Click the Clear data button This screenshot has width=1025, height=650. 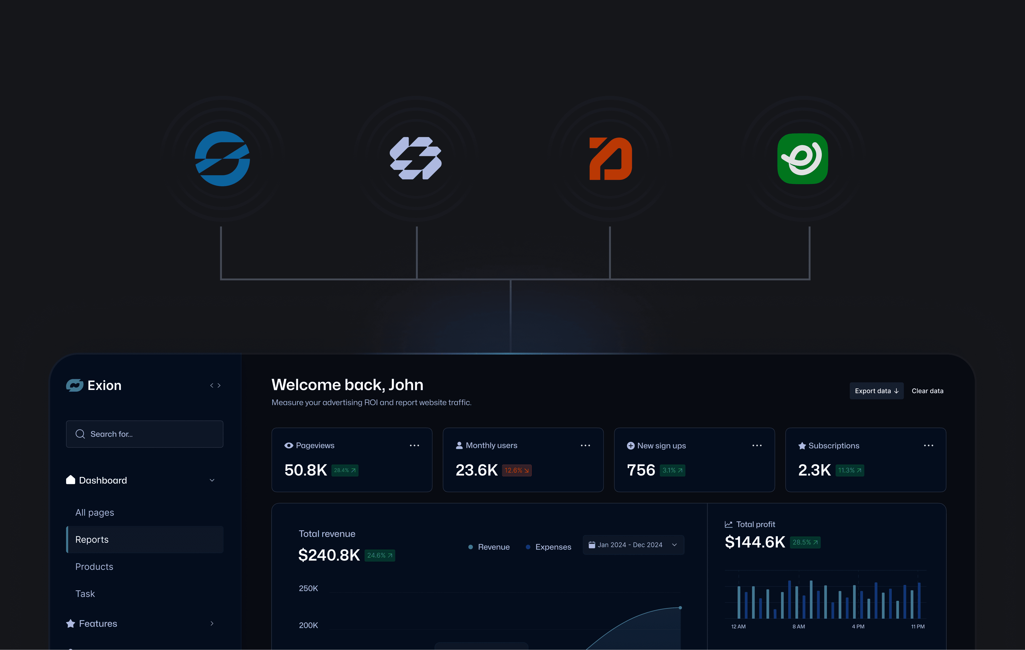[927, 391]
